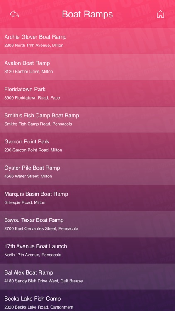Tap 3120 Bonfire Drive, Milton address
175x311 pixels.
click(x=29, y=72)
